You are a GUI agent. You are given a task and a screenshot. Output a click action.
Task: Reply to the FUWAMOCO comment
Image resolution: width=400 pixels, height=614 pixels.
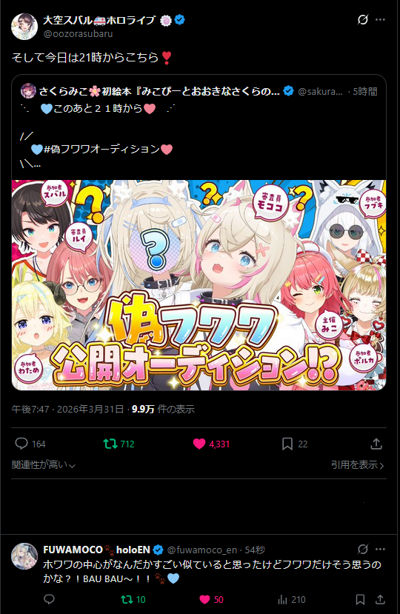[50, 599]
